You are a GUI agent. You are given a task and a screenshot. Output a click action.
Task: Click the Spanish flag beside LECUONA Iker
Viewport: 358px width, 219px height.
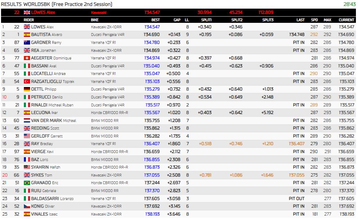click(27, 113)
